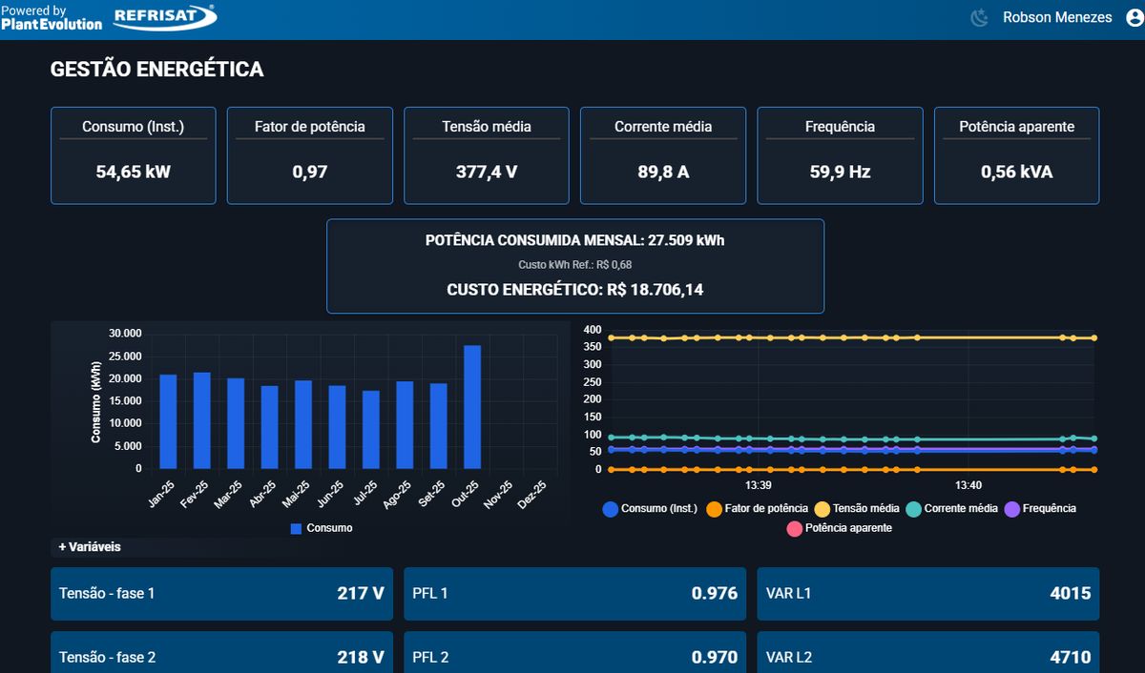Click the Powered by PlantEvolution logo

tap(52, 17)
